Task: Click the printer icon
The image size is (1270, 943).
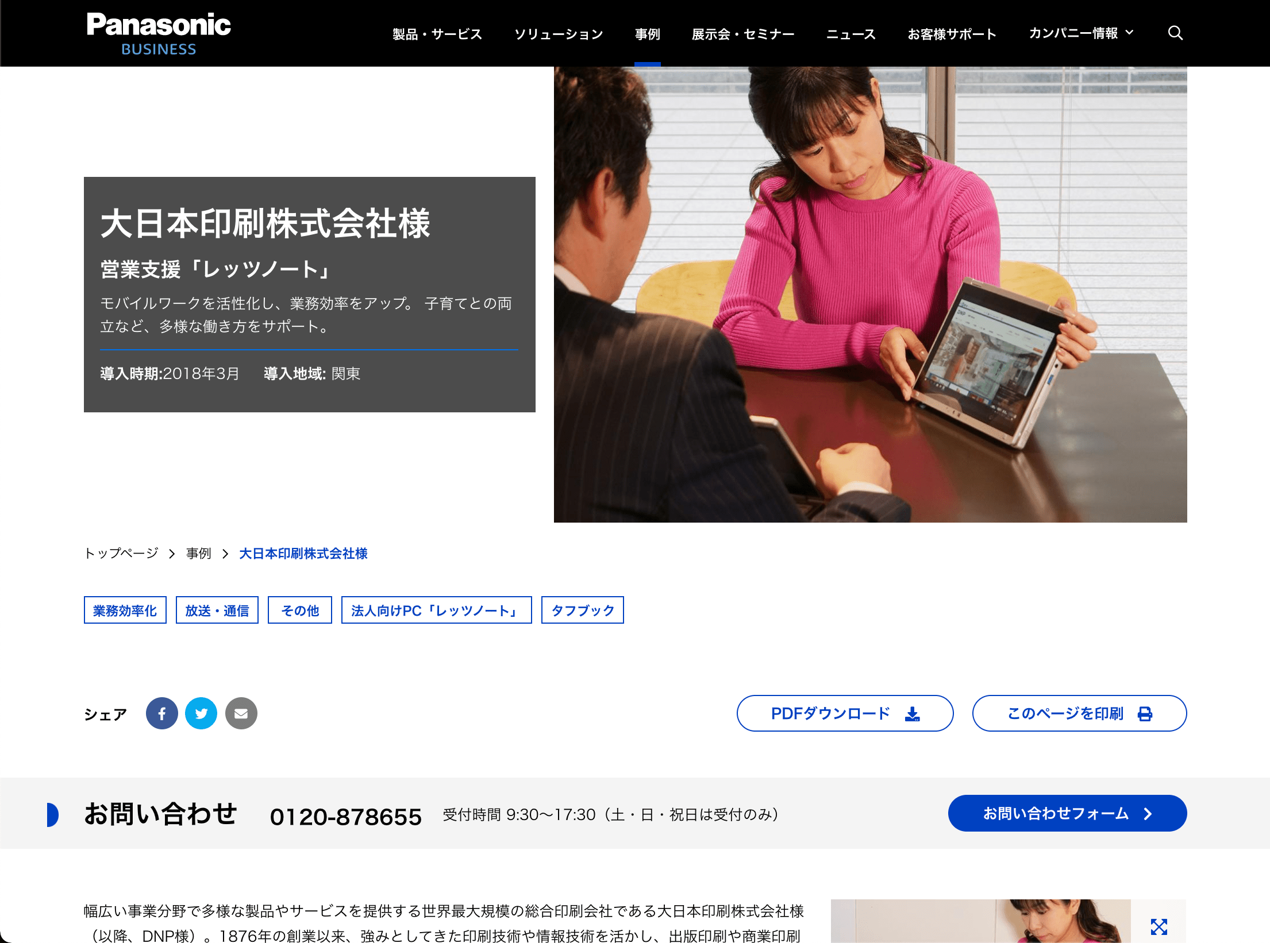Action: (x=1145, y=714)
